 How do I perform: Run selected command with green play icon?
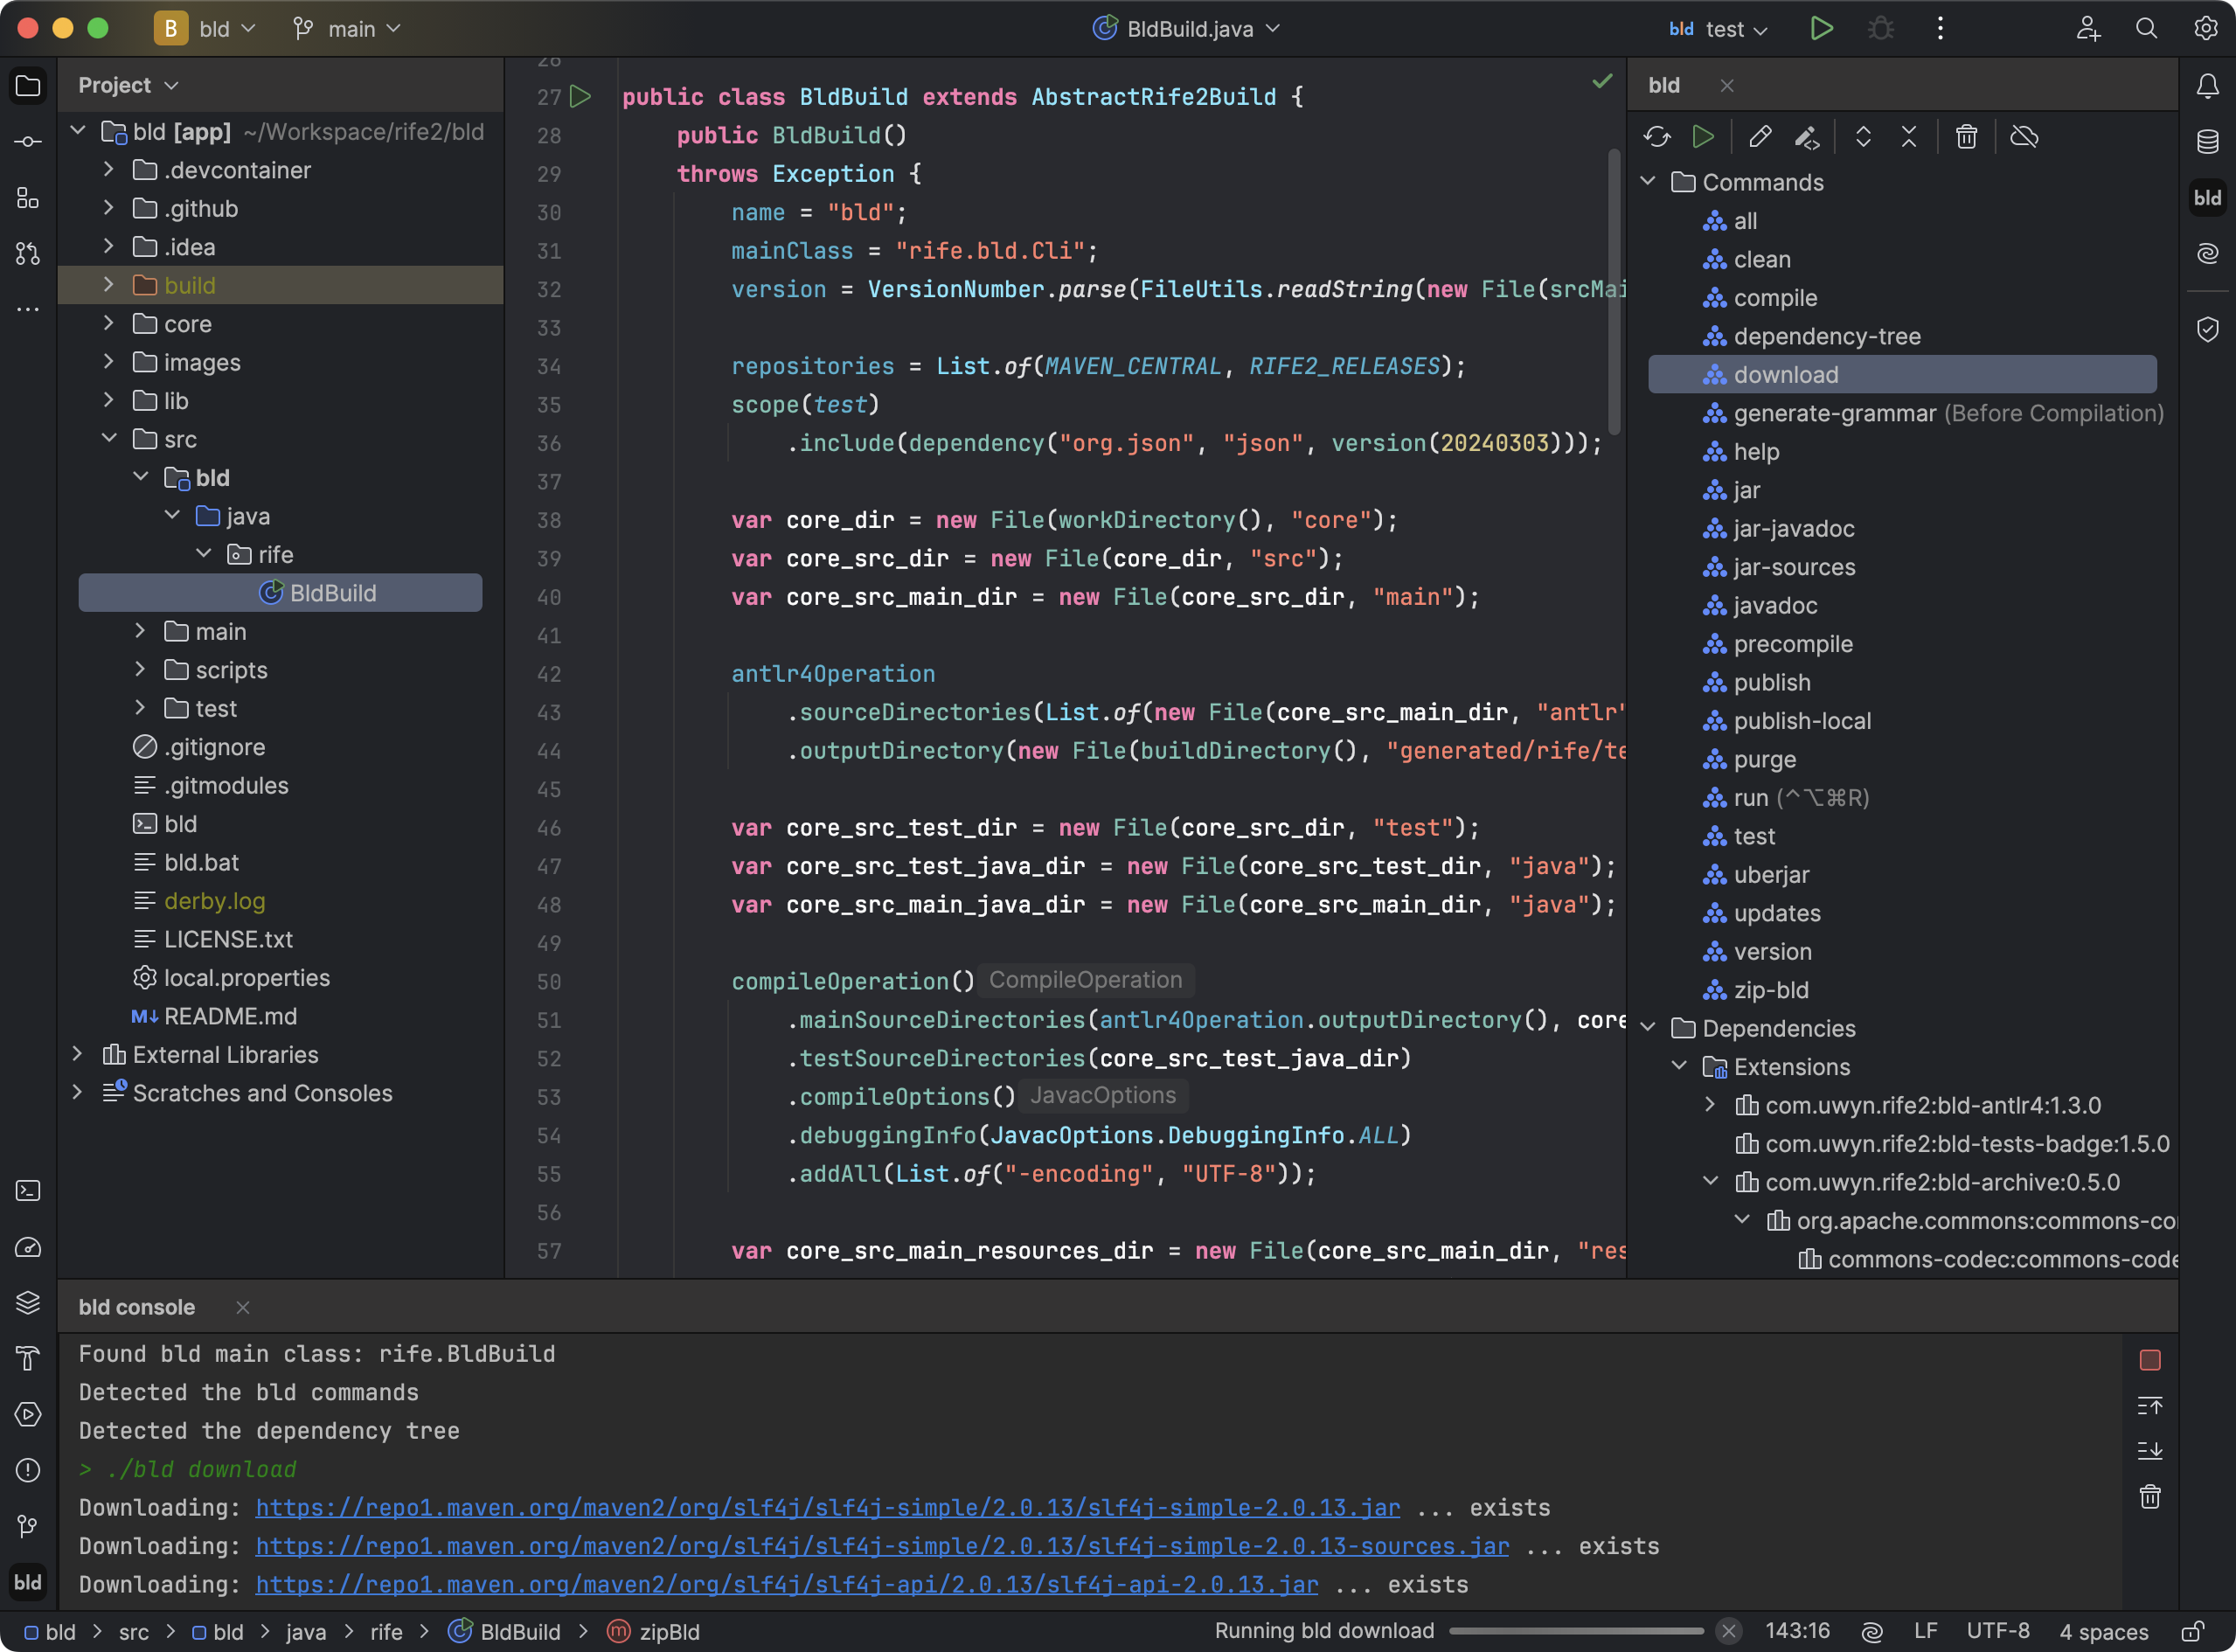1703,137
